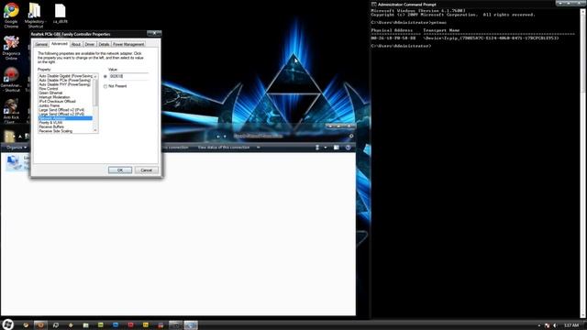Select Auto Disable PCIe (PowerSaving) property
The image size is (587, 330).
(65, 80)
